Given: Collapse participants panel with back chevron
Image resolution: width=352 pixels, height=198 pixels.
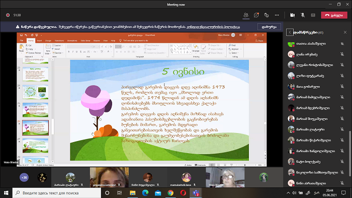Looking at the screenshot, I should pyautogui.click(x=290, y=32).
